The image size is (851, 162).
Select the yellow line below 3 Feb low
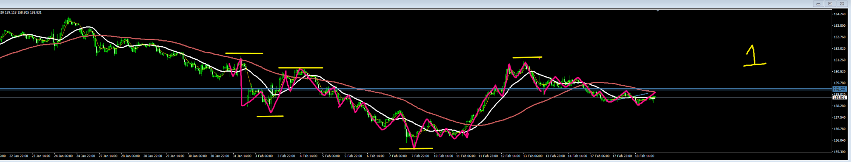(x=270, y=116)
